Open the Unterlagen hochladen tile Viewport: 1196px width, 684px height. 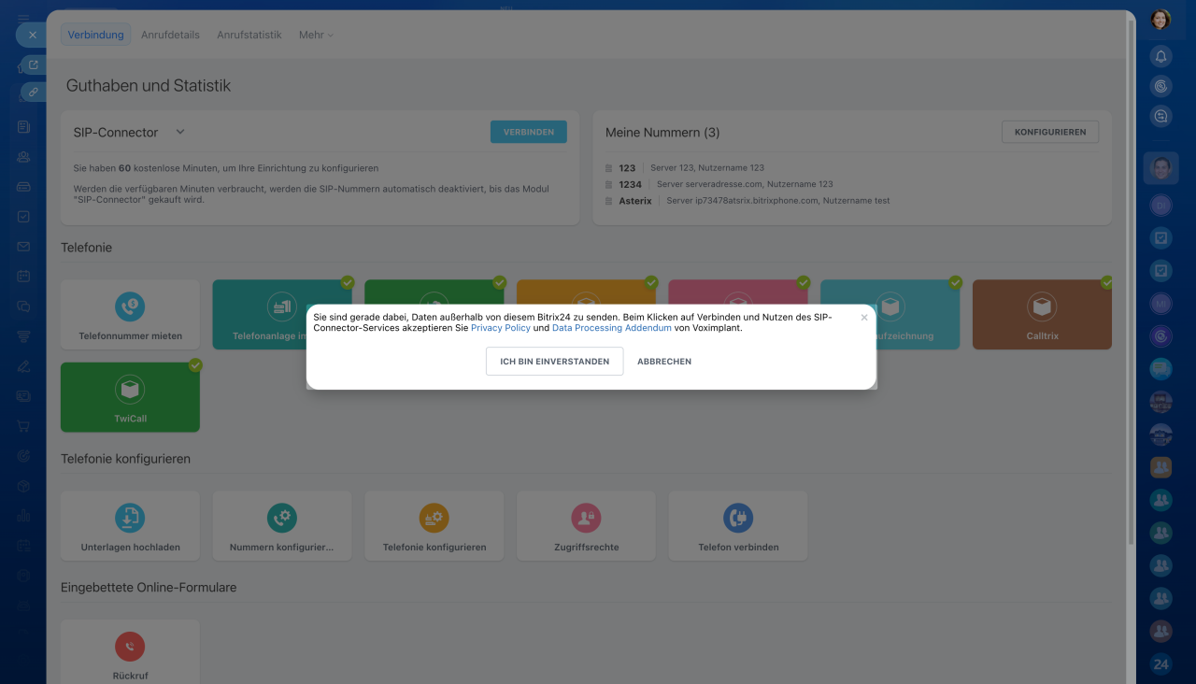130,526
